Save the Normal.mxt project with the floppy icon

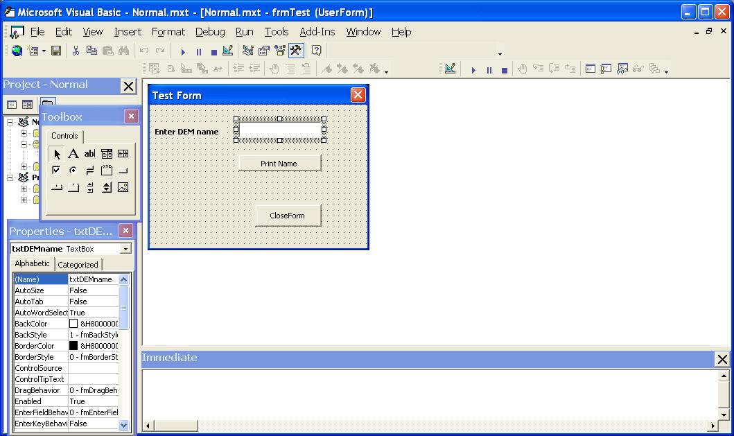click(56, 51)
